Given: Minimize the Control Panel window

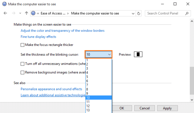Looking at the screenshot, I should pos(162,4).
